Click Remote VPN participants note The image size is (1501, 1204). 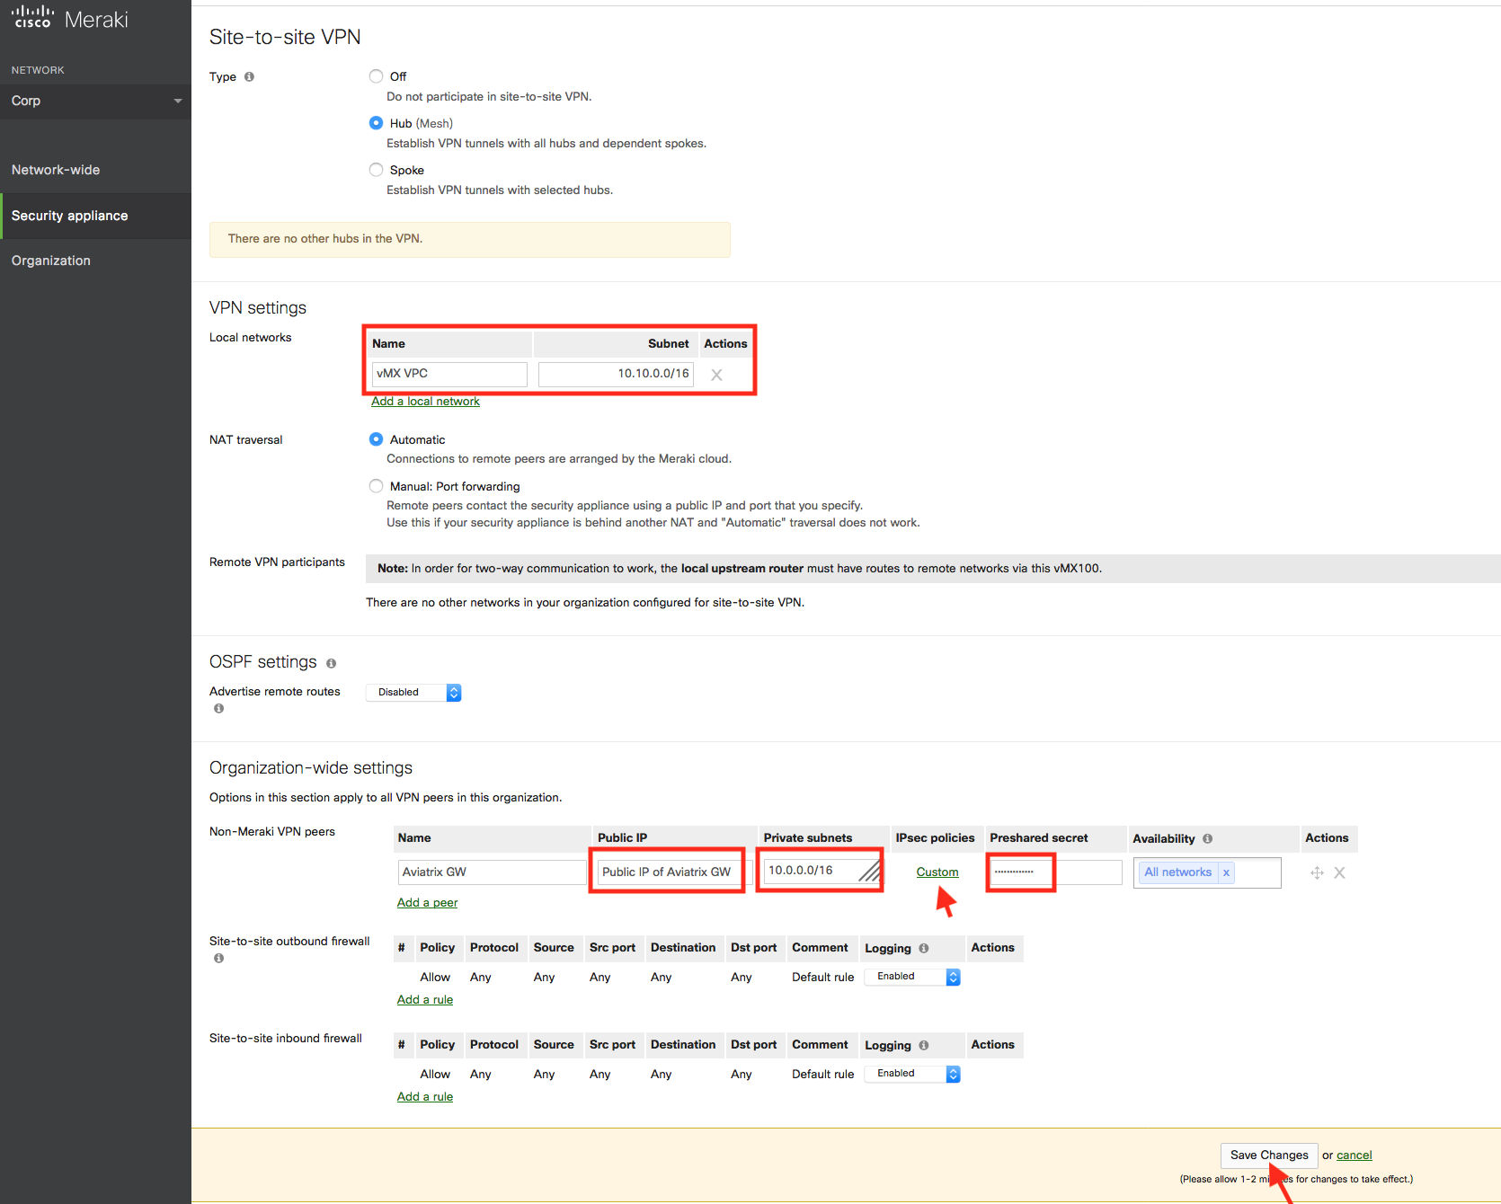(x=933, y=569)
